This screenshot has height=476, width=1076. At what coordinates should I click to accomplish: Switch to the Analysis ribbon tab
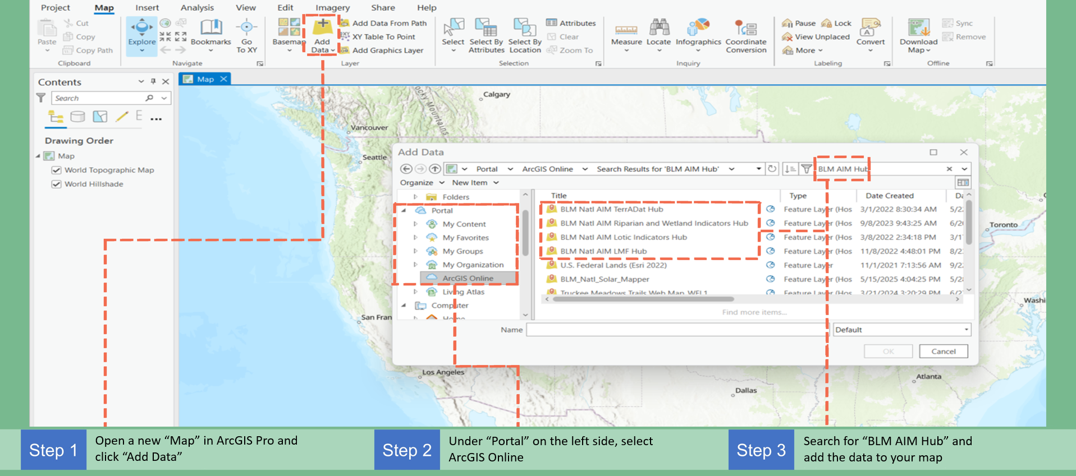point(196,8)
